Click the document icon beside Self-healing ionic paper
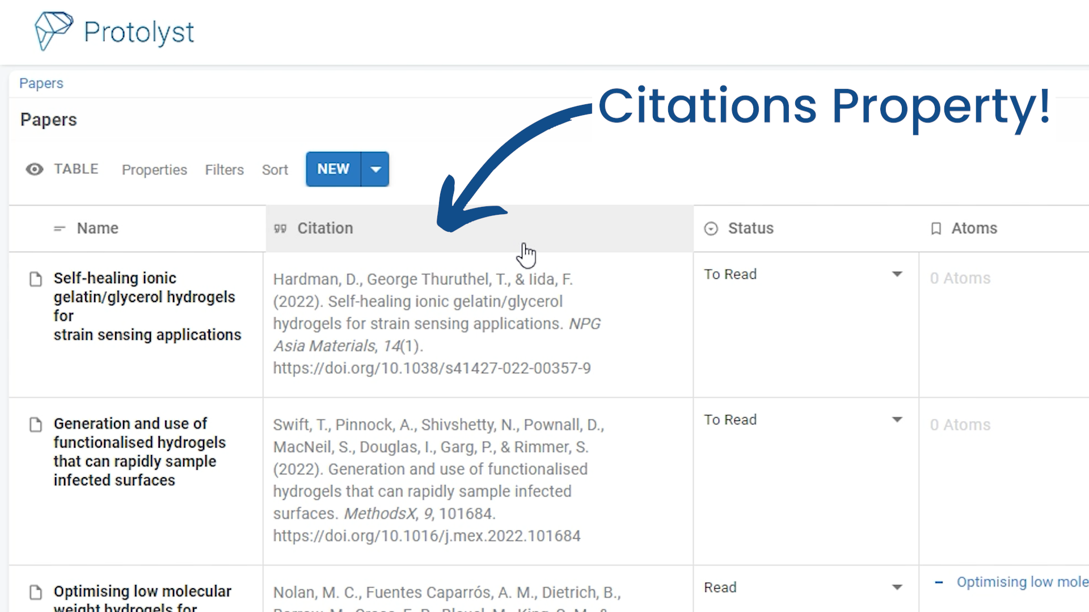The image size is (1089, 612). 36,279
